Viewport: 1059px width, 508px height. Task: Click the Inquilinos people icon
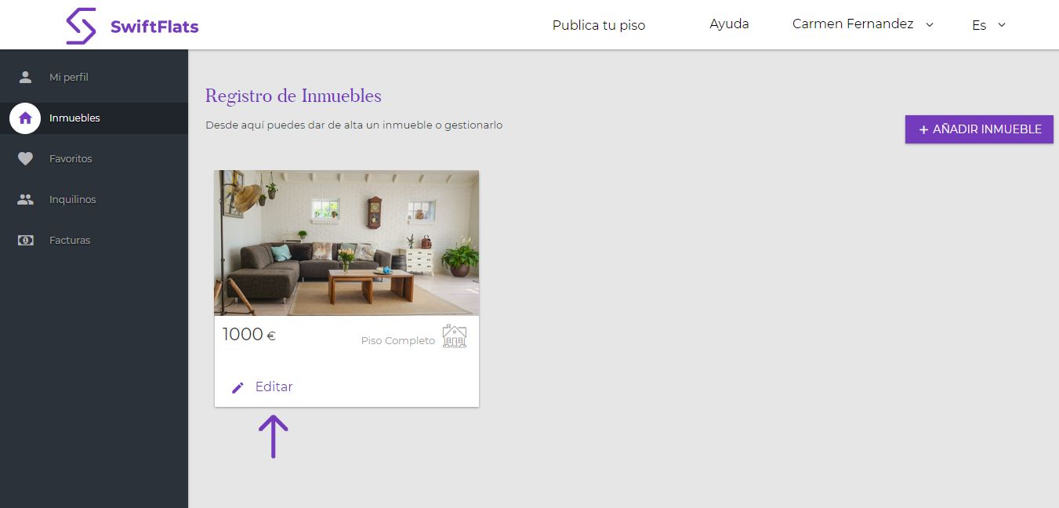point(25,200)
